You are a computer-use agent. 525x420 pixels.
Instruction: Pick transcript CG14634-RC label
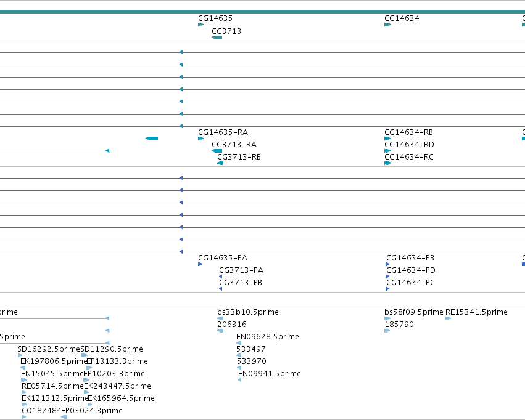coord(409,157)
